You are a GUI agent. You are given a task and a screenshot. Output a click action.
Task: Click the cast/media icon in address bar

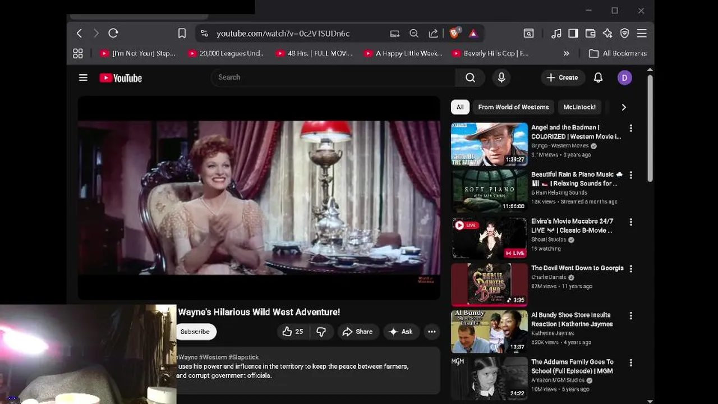pos(395,34)
